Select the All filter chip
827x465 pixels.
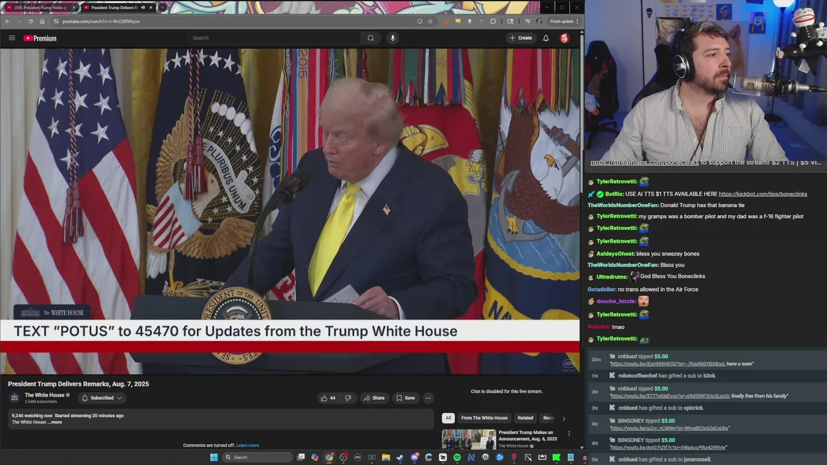coord(448,418)
